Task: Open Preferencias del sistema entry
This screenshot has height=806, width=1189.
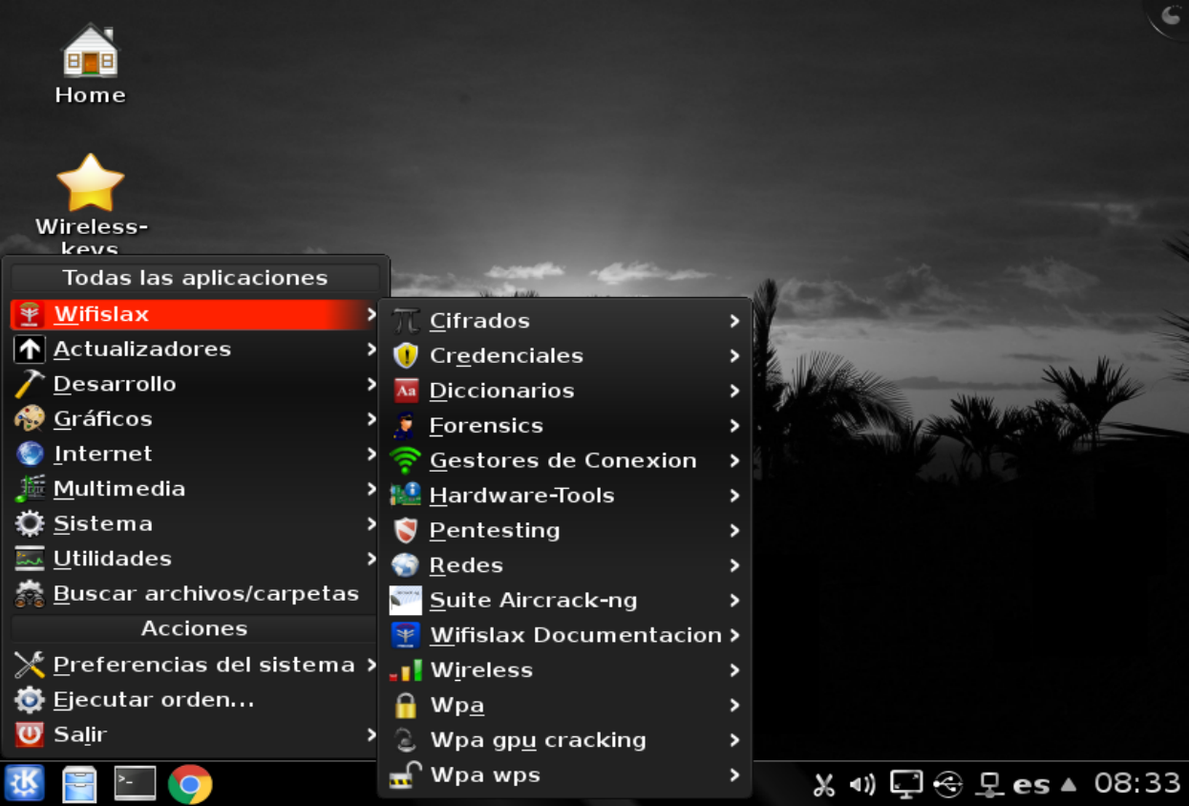Action: click(194, 665)
